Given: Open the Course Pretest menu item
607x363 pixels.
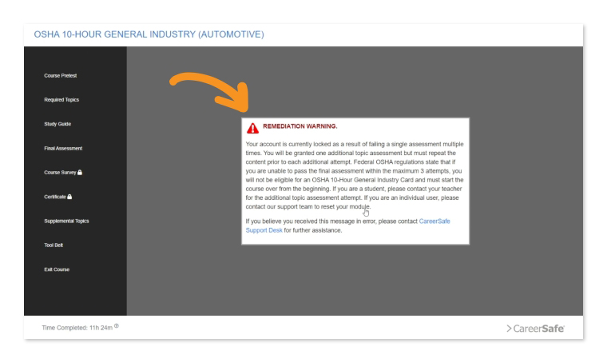Looking at the screenshot, I should (x=61, y=75).
